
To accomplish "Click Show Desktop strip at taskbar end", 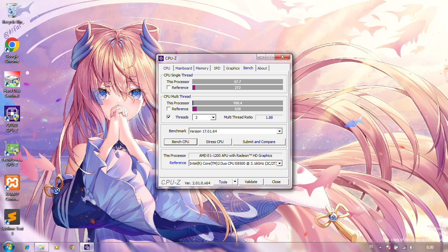I will (446, 247).
